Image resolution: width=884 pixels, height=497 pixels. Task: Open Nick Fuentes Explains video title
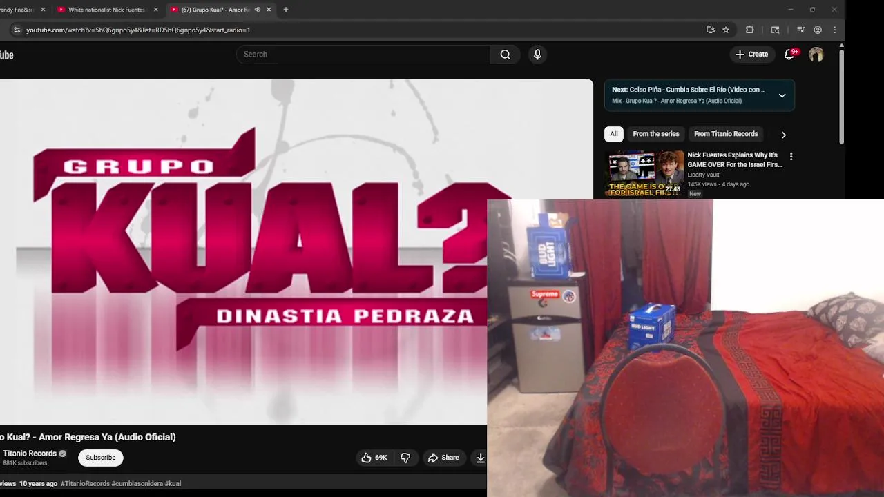click(x=735, y=160)
